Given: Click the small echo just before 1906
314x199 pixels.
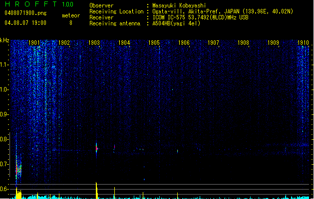Looking at the screenshot, I should tap(177, 151).
